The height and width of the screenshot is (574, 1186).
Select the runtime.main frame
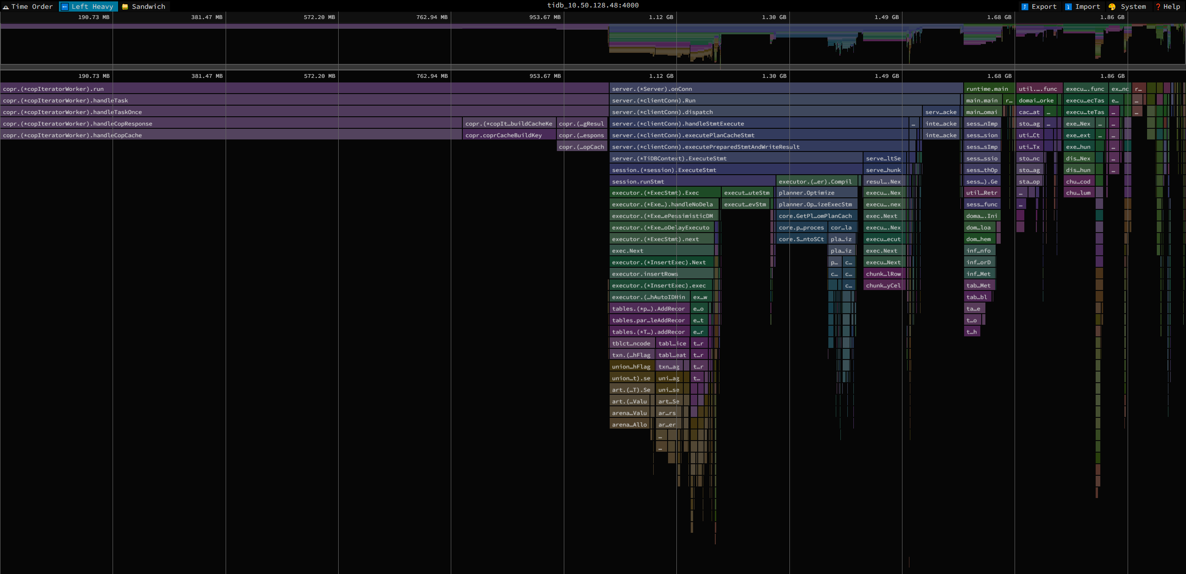[987, 89]
